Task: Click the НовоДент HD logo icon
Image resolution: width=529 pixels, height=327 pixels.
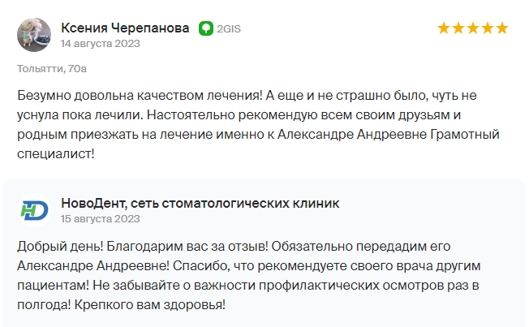Action: (x=34, y=210)
